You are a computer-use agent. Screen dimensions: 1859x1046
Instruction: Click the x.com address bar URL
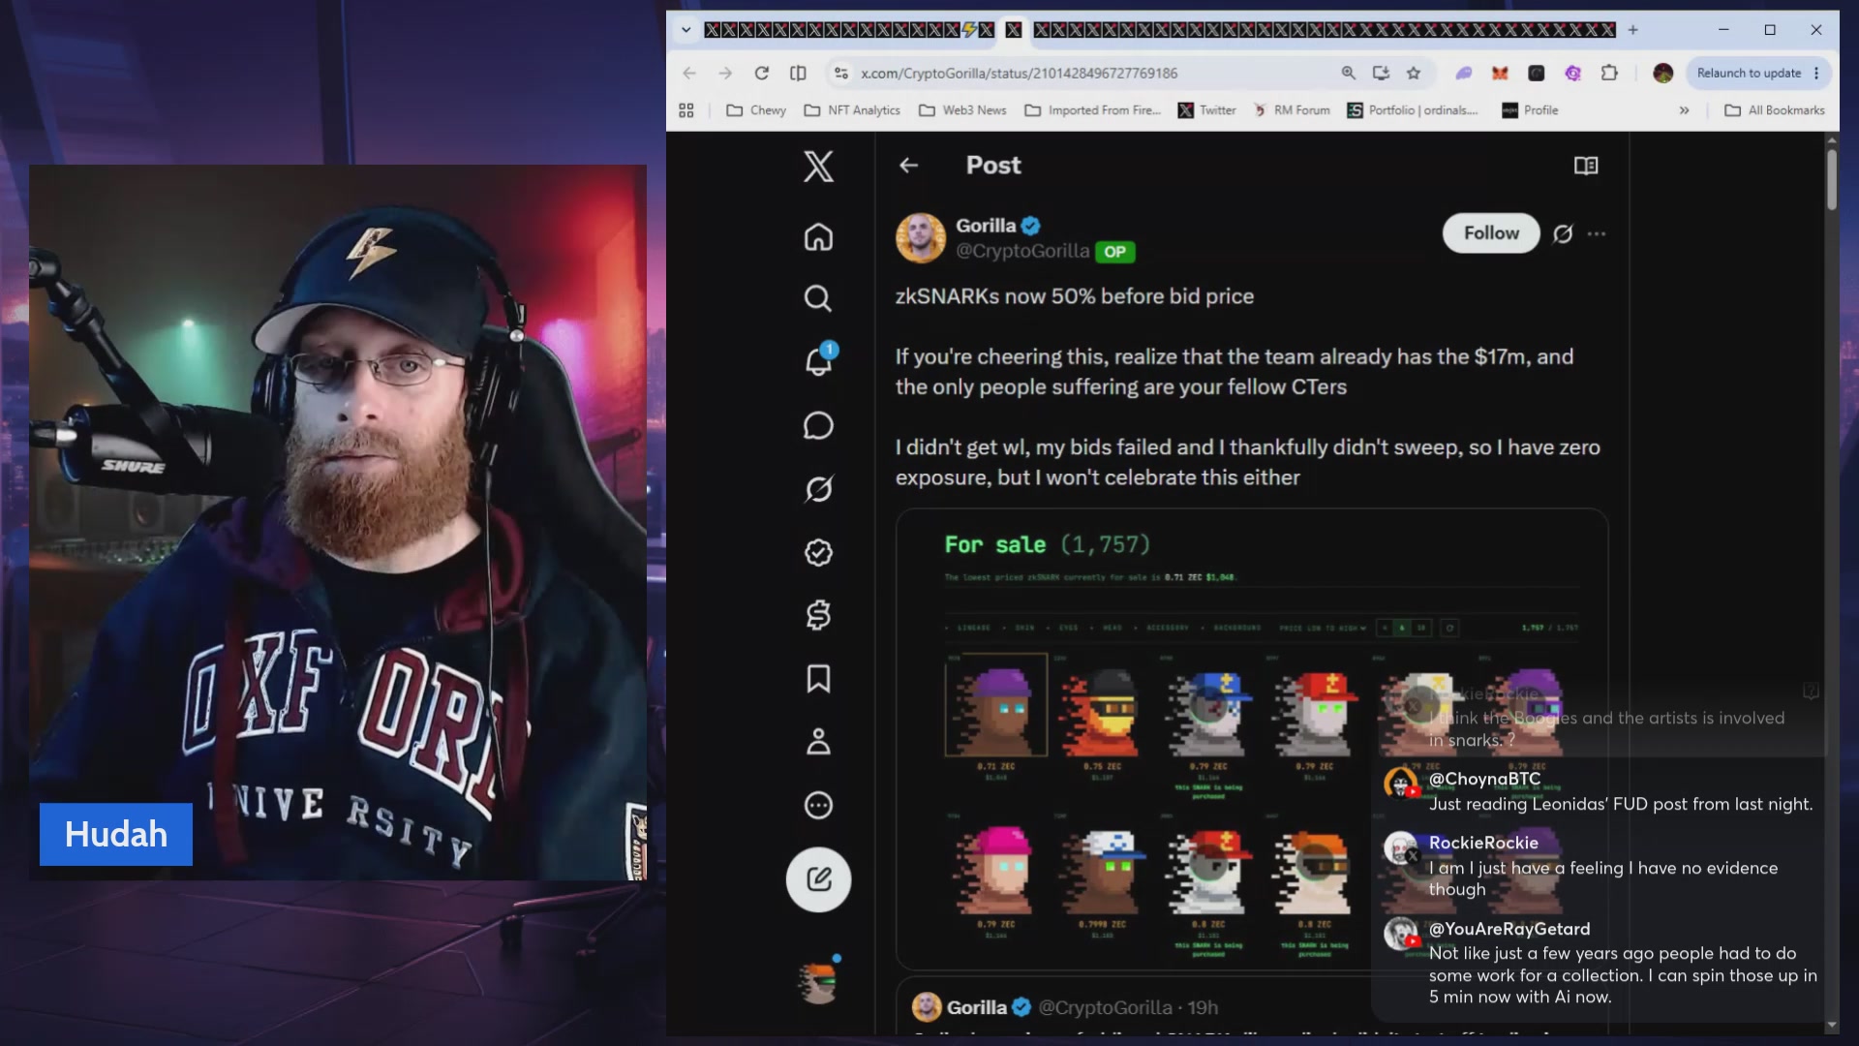coord(1019,73)
